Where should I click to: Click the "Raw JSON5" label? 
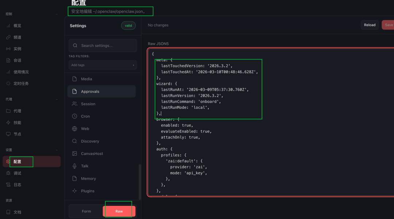click(158, 44)
